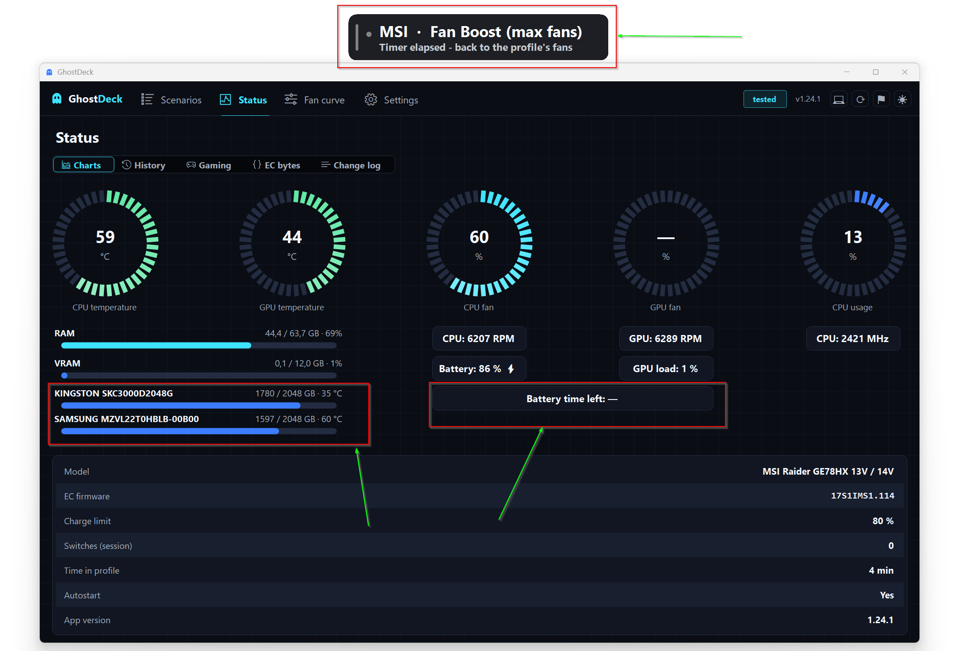Viewport: 961px width, 651px height.
Task: Select the Charts sub-tab
Action: point(84,165)
